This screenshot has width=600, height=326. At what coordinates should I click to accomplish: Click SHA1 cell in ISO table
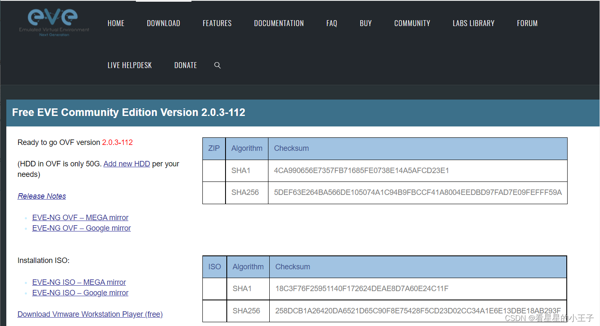coord(248,289)
